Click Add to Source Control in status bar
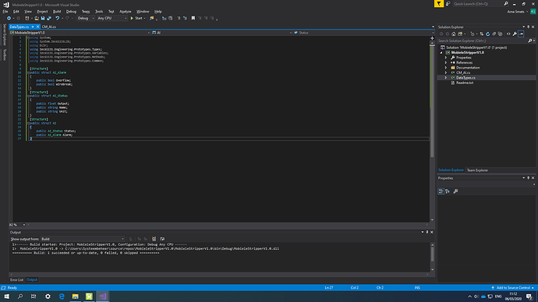 (513, 288)
